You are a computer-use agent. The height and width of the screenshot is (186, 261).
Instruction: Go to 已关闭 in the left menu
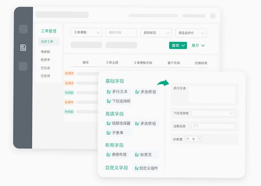pyautogui.click(x=45, y=76)
